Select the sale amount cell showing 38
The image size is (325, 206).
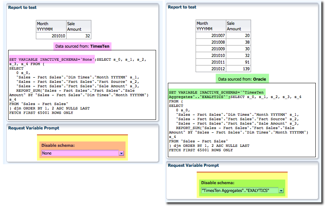click(238, 42)
